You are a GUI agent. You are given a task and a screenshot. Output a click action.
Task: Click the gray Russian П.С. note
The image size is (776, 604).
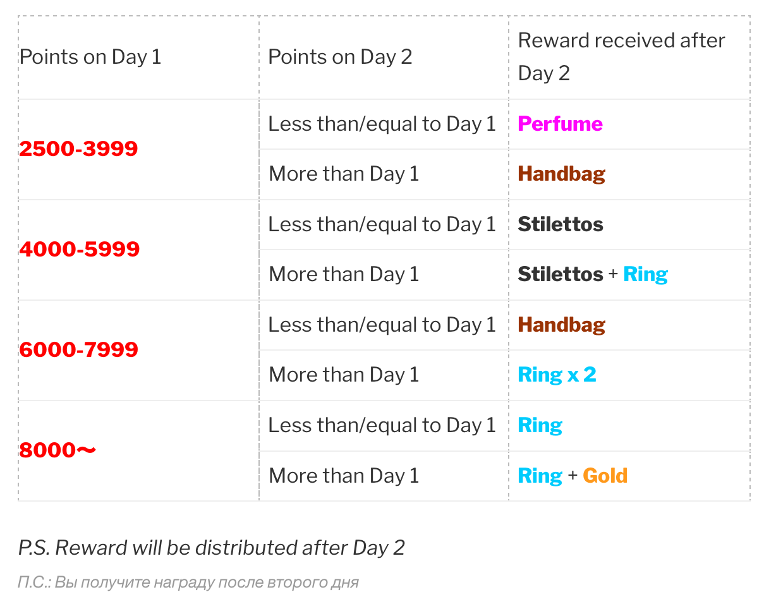(188, 582)
